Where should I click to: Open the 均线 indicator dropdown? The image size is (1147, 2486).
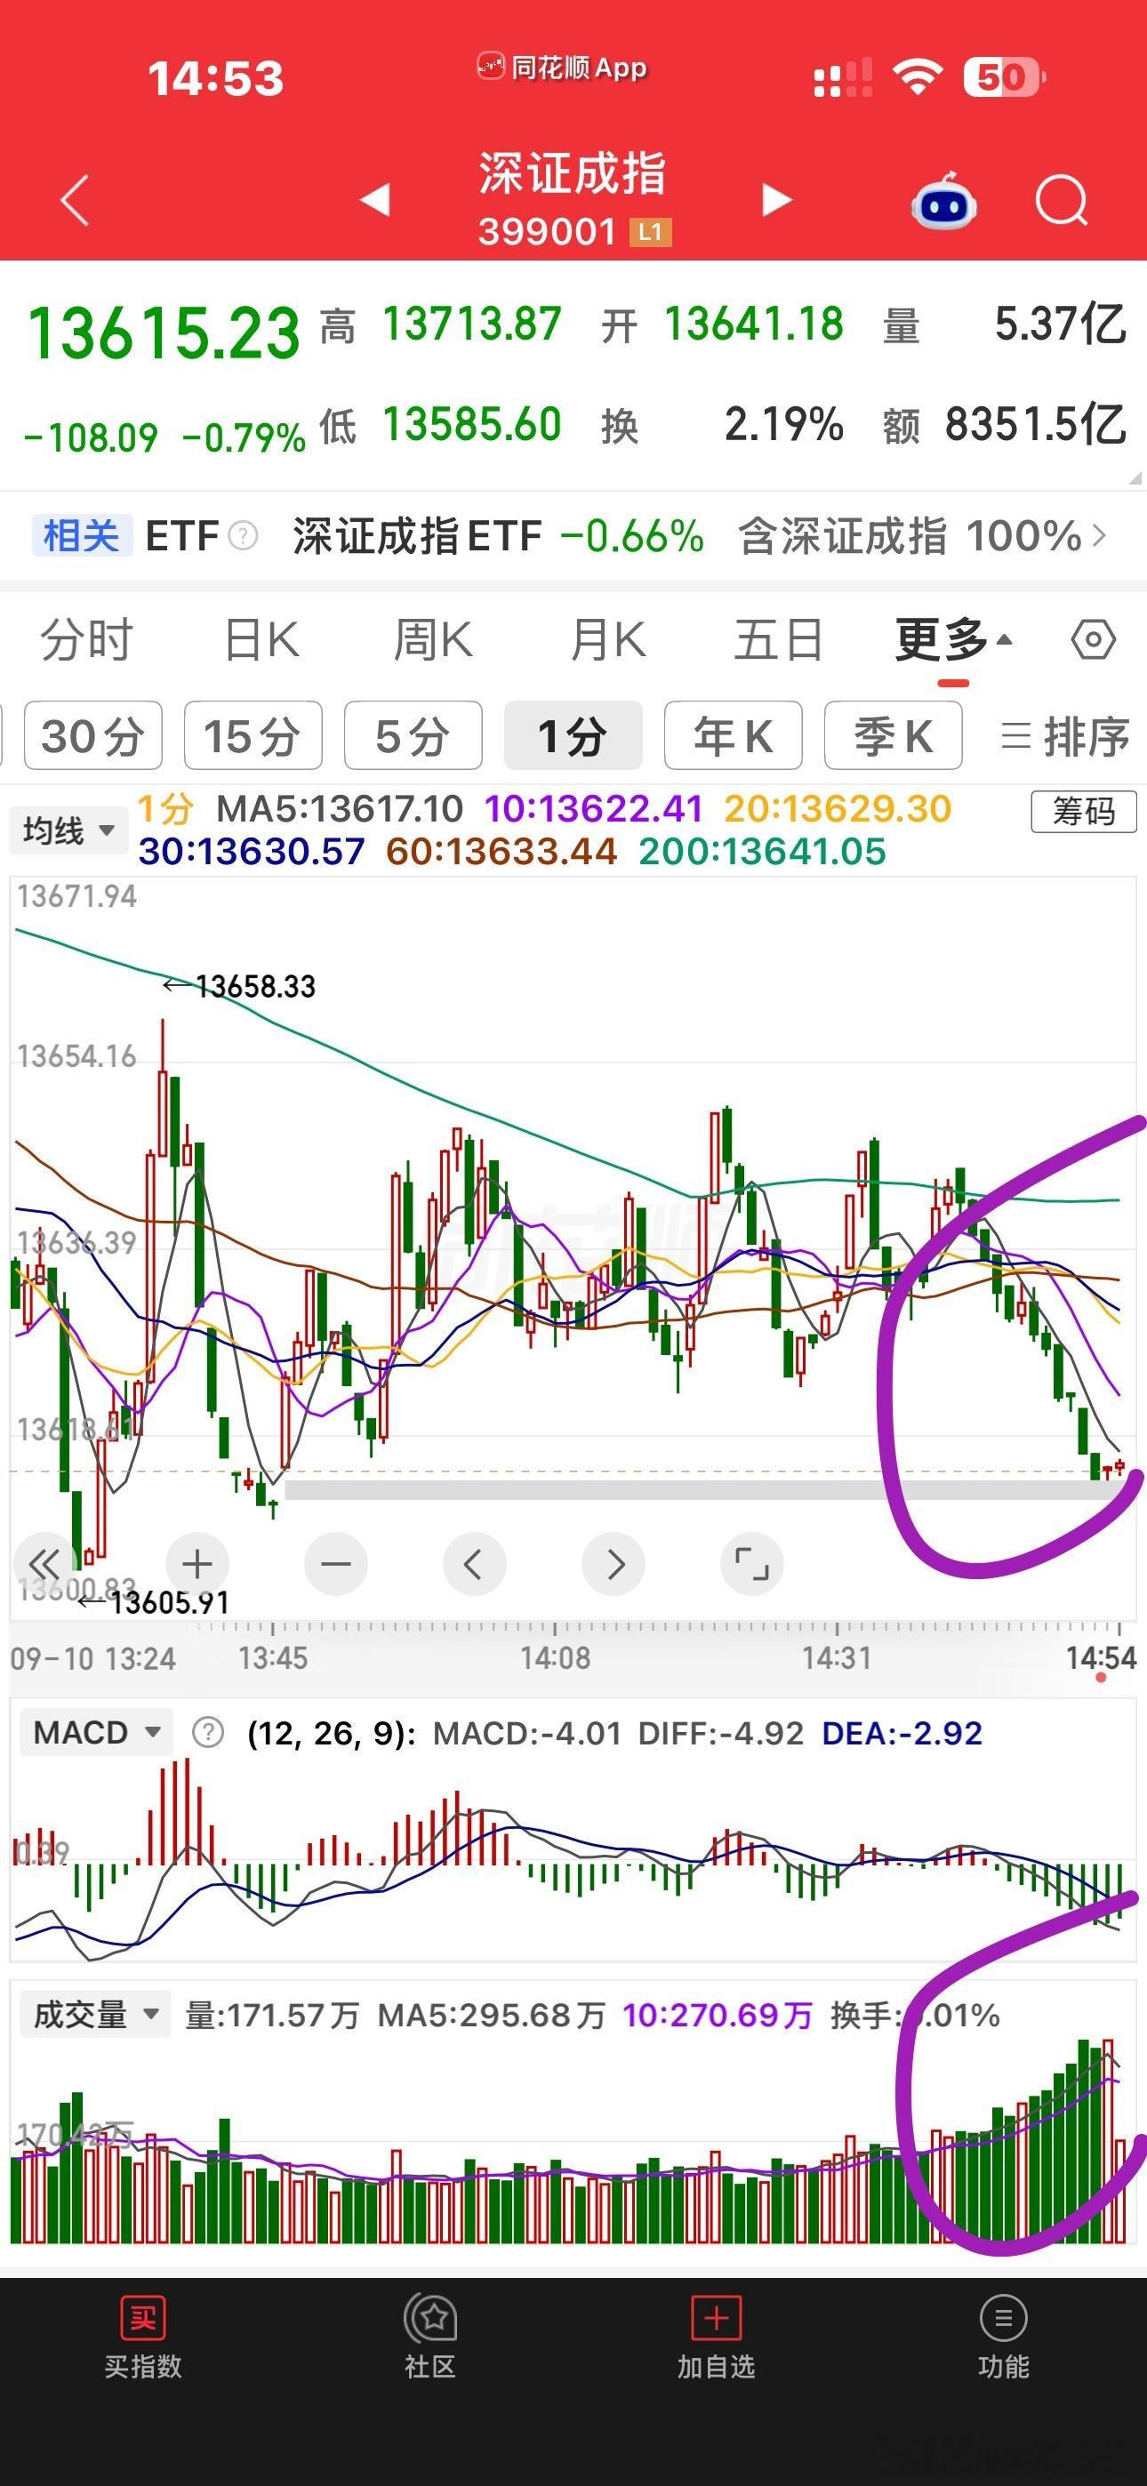[x=68, y=830]
